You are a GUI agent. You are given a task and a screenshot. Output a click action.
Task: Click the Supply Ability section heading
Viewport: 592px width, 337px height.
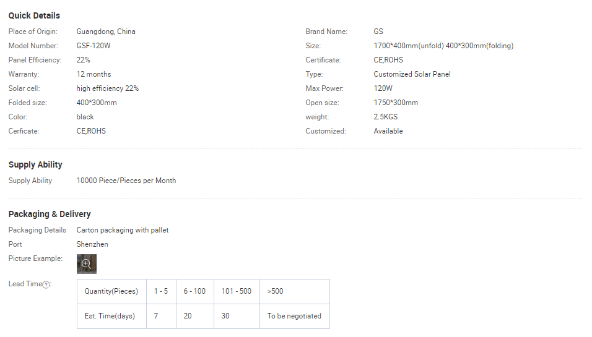click(35, 164)
